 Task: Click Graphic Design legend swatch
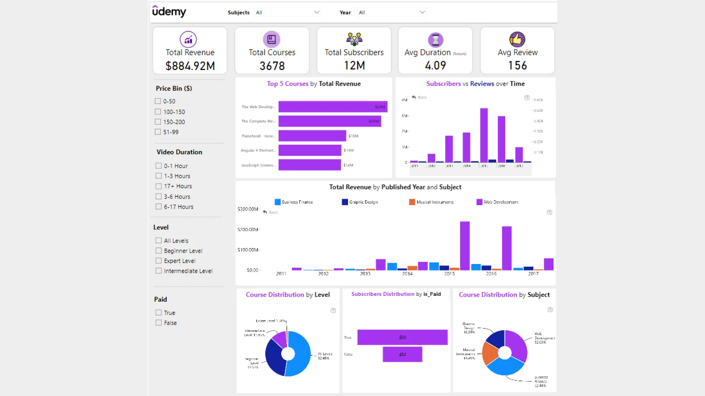point(345,202)
